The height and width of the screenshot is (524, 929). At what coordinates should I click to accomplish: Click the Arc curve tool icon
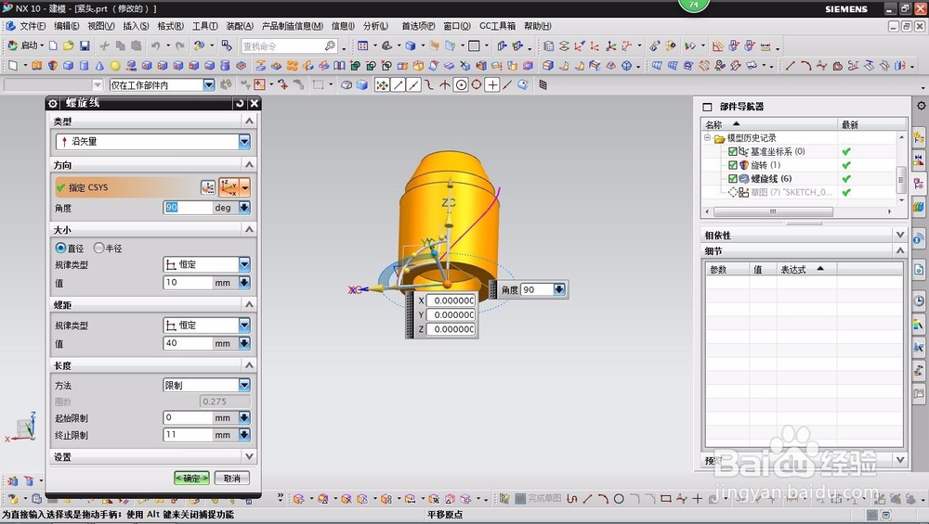tap(805, 66)
